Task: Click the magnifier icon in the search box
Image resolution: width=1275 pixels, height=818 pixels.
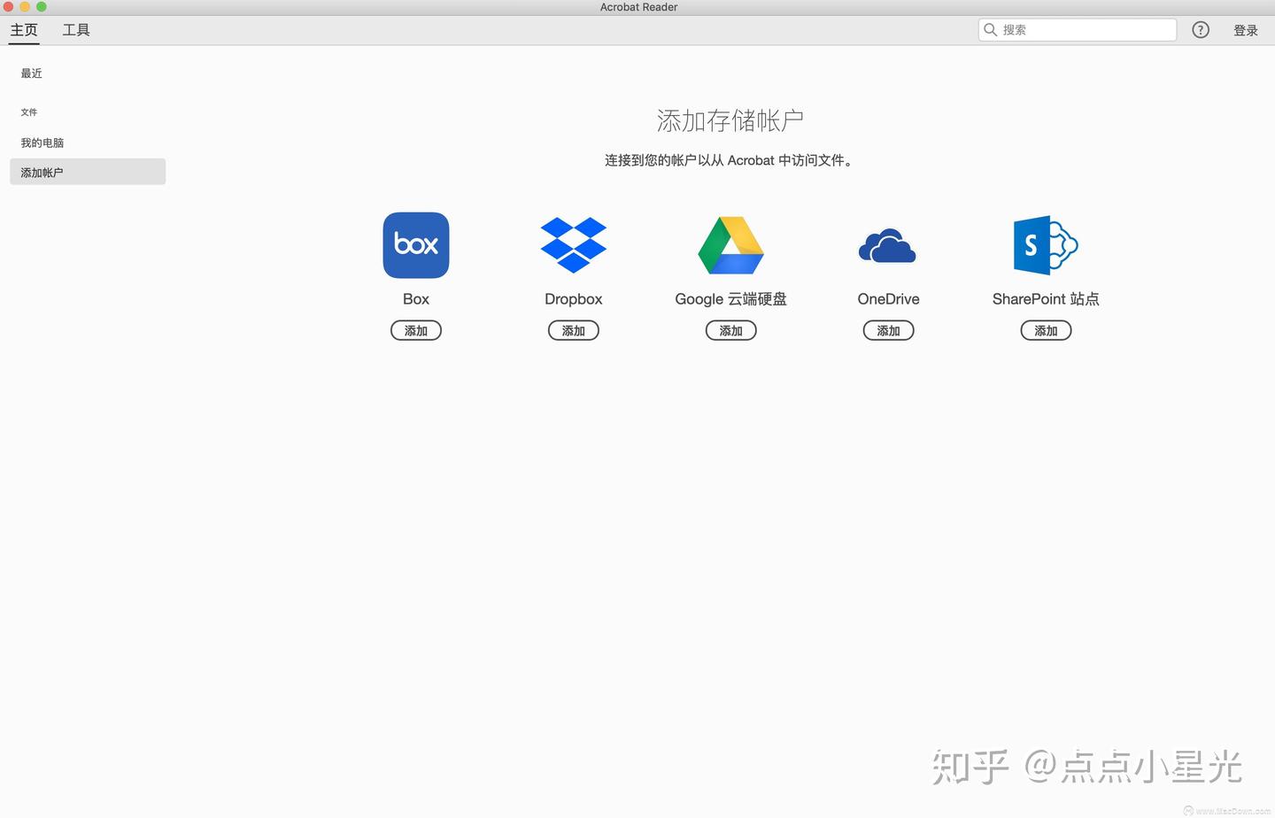Action: (x=990, y=29)
